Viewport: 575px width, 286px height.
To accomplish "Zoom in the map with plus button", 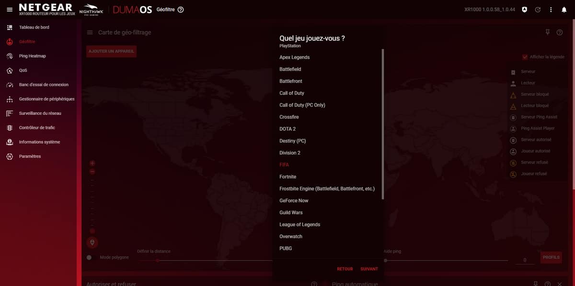I will coord(92,163).
